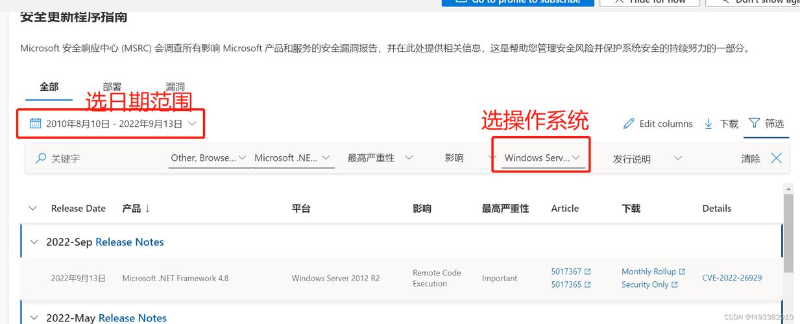Open external link icon beside 5017367

tap(588, 272)
